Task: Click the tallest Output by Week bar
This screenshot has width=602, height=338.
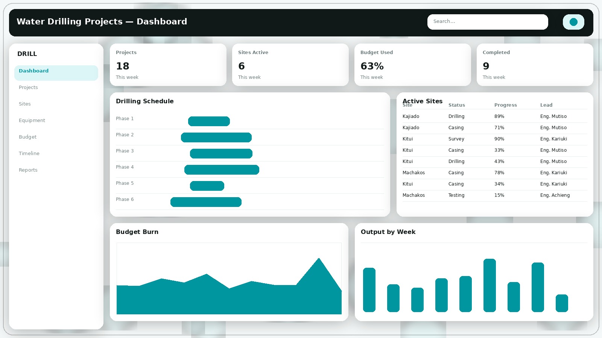Action: point(490,285)
